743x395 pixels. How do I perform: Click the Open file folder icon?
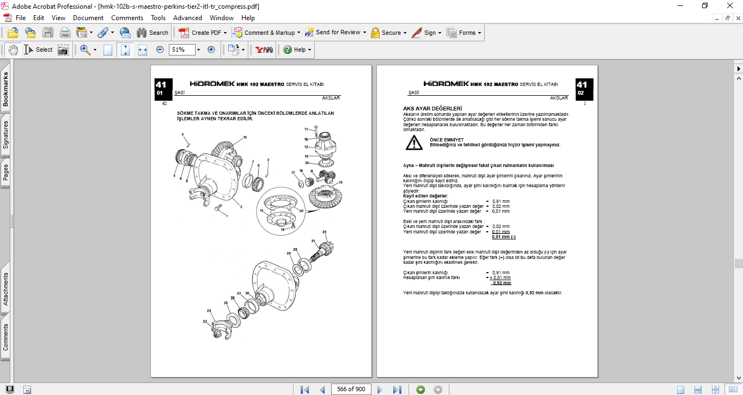coord(13,33)
